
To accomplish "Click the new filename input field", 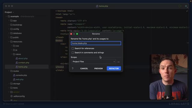I will point(96,43).
